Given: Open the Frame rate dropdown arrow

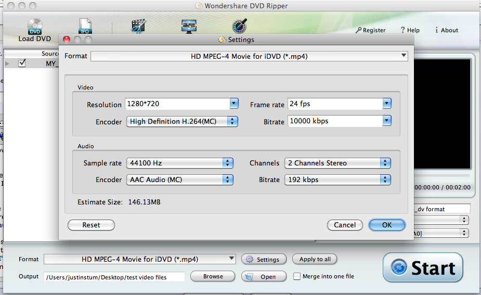Looking at the screenshot, I should [x=387, y=104].
